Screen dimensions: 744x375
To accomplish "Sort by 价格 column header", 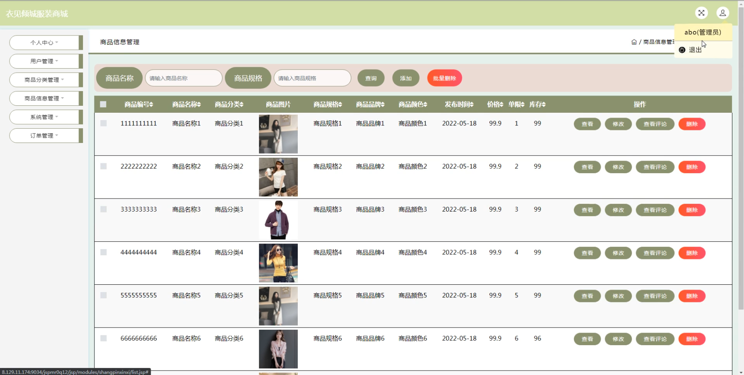I will tap(495, 105).
